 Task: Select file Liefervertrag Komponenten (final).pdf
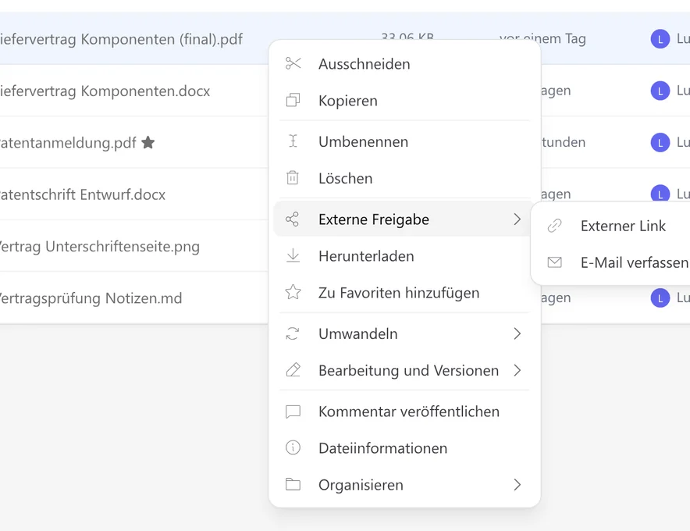click(121, 39)
